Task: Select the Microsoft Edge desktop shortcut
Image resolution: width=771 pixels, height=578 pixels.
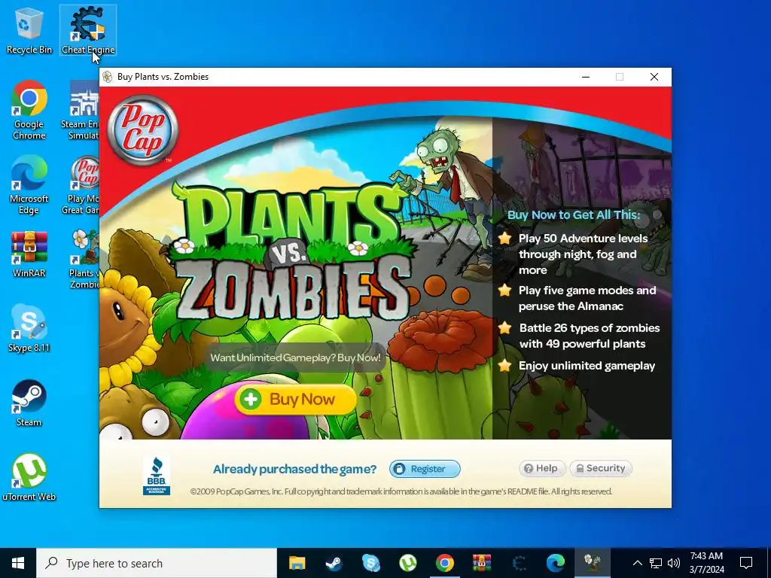Action: pos(29,185)
